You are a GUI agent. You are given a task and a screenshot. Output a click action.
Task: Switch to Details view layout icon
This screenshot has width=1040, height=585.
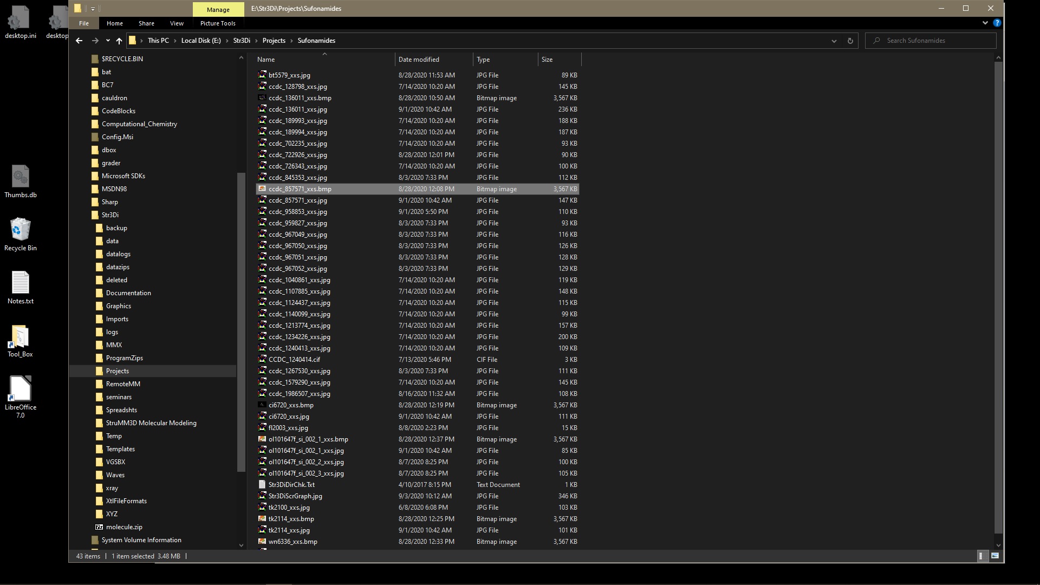click(x=981, y=556)
